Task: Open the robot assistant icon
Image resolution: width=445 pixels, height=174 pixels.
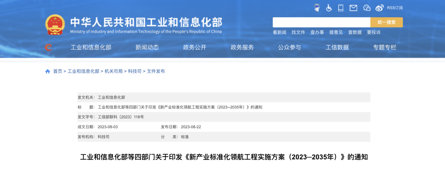Action: pos(317,8)
